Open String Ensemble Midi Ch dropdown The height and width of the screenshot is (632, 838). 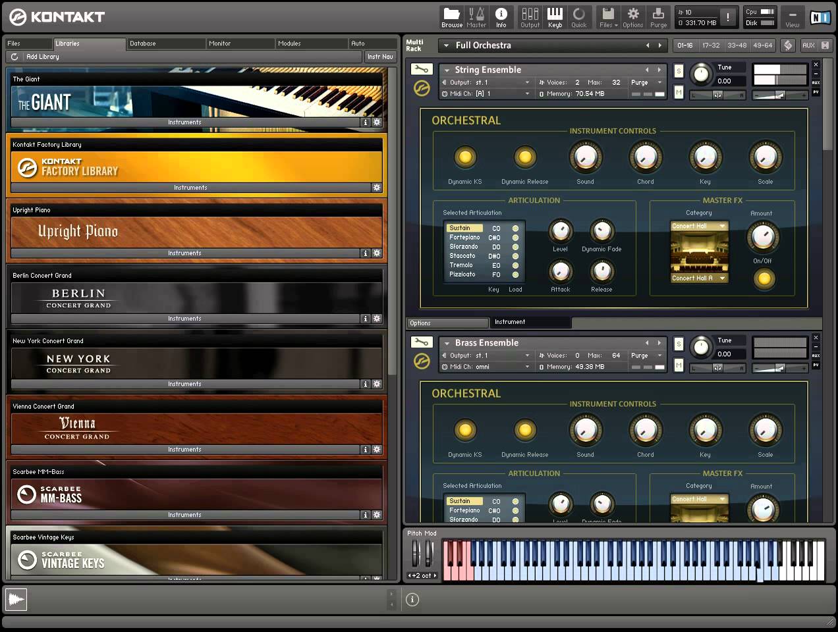coord(487,93)
